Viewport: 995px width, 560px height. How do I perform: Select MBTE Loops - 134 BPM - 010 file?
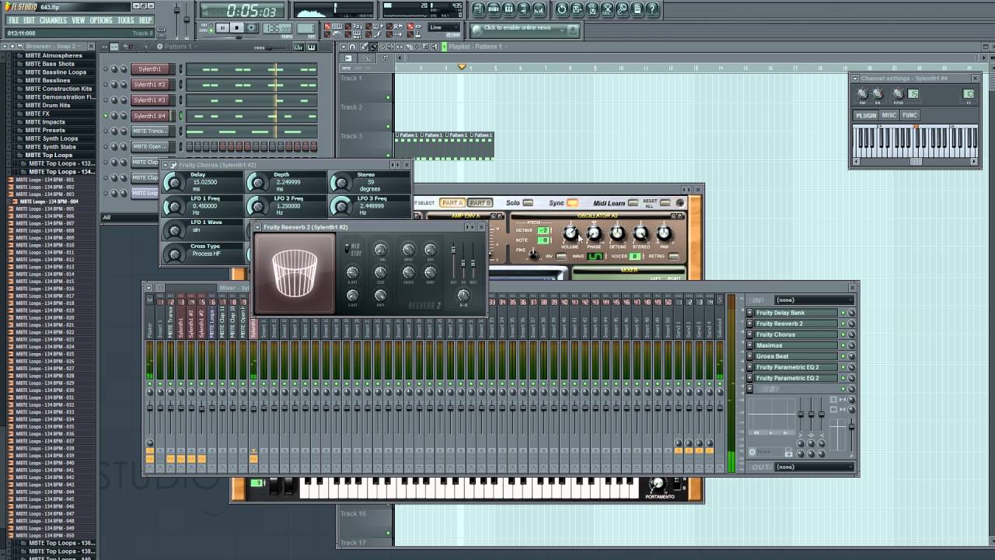coord(46,245)
